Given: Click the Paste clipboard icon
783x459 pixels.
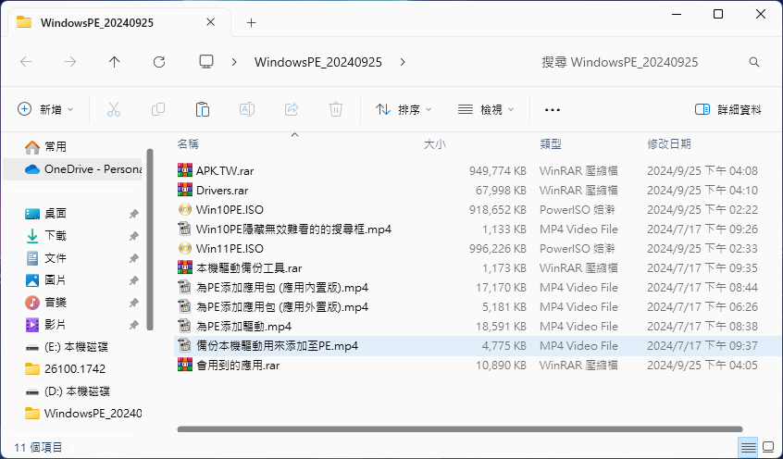Looking at the screenshot, I should tap(203, 109).
